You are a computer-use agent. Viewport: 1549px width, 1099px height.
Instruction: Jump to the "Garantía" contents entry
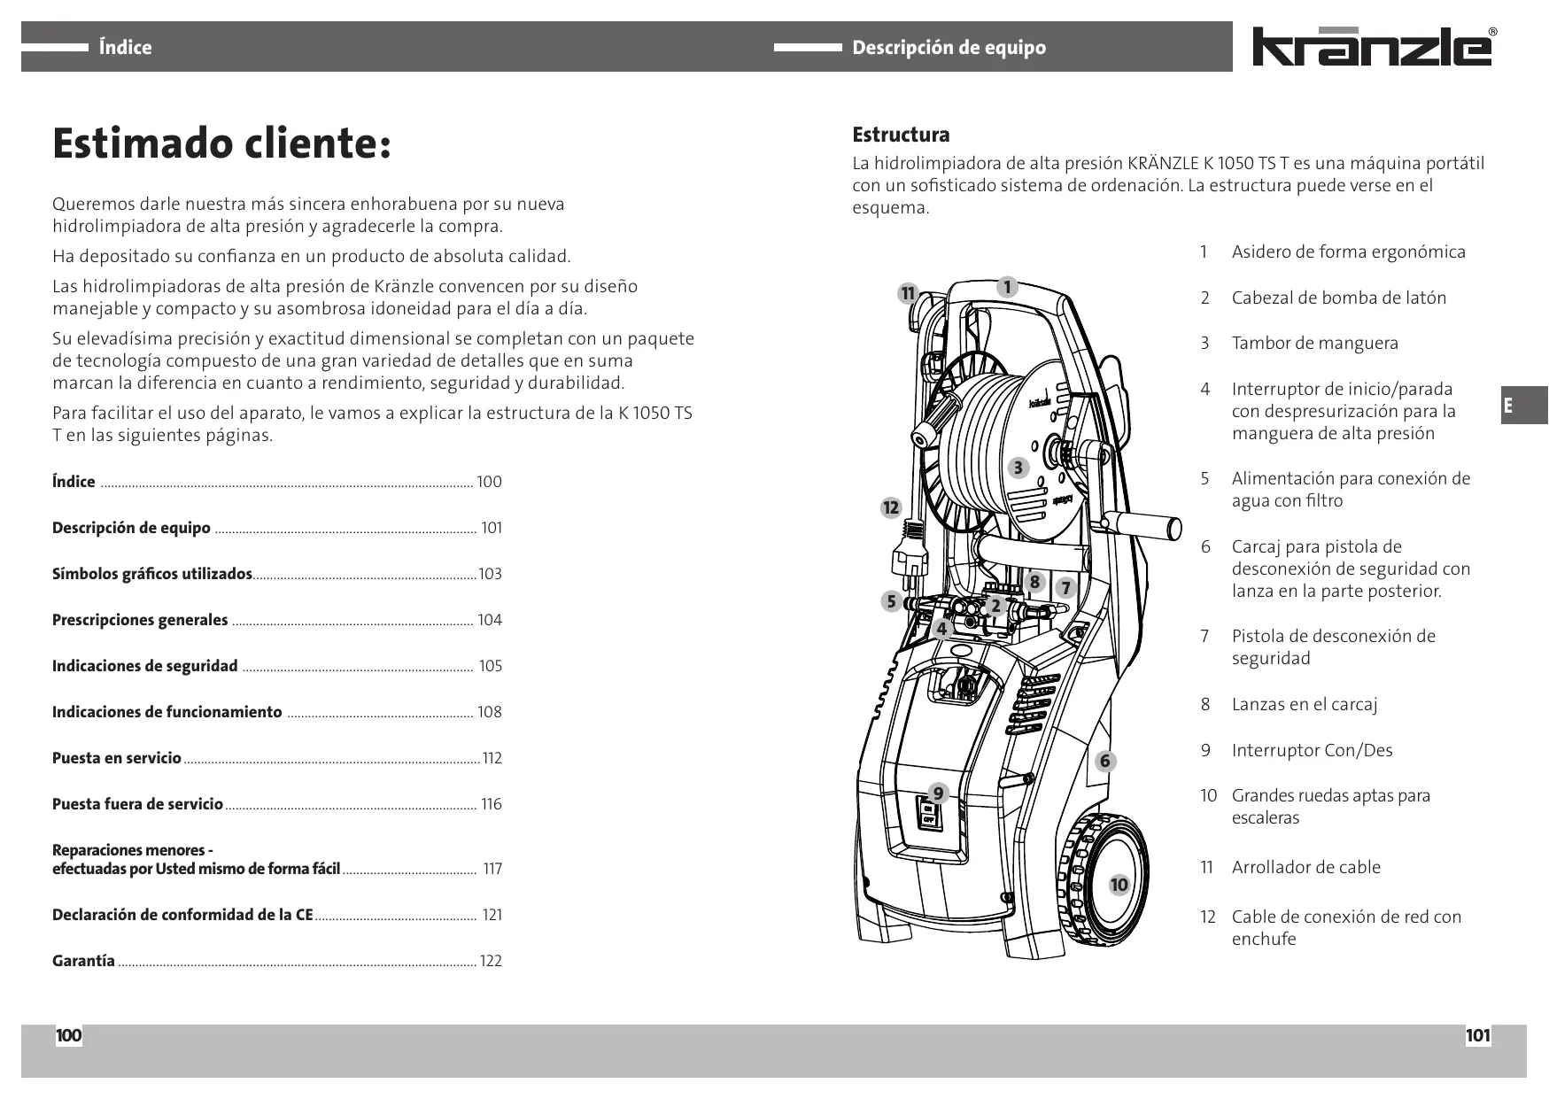(x=84, y=961)
